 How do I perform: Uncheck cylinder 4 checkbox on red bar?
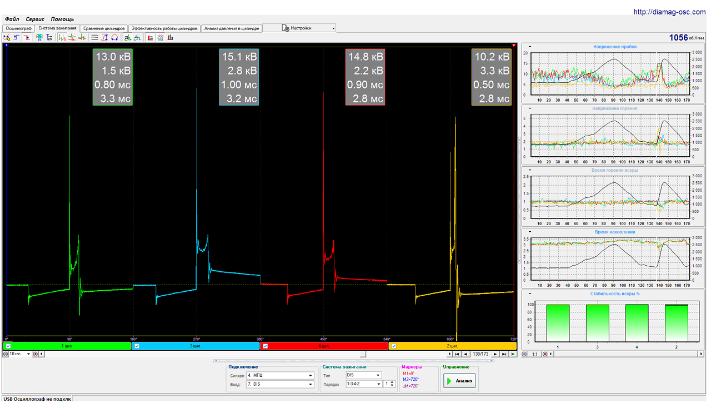tap(266, 346)
